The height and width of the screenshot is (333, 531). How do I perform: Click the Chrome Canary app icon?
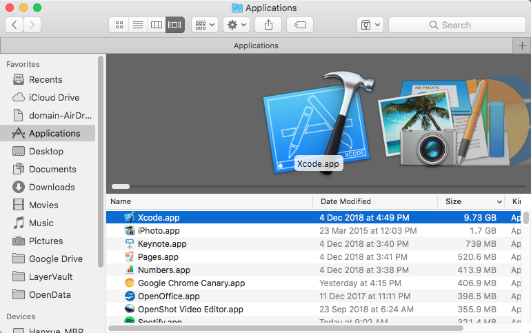(130, 283)
